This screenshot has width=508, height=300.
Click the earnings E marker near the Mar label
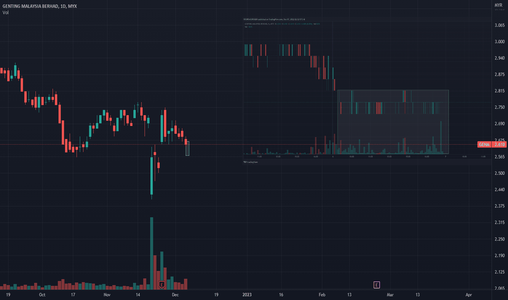pos(377,285)
